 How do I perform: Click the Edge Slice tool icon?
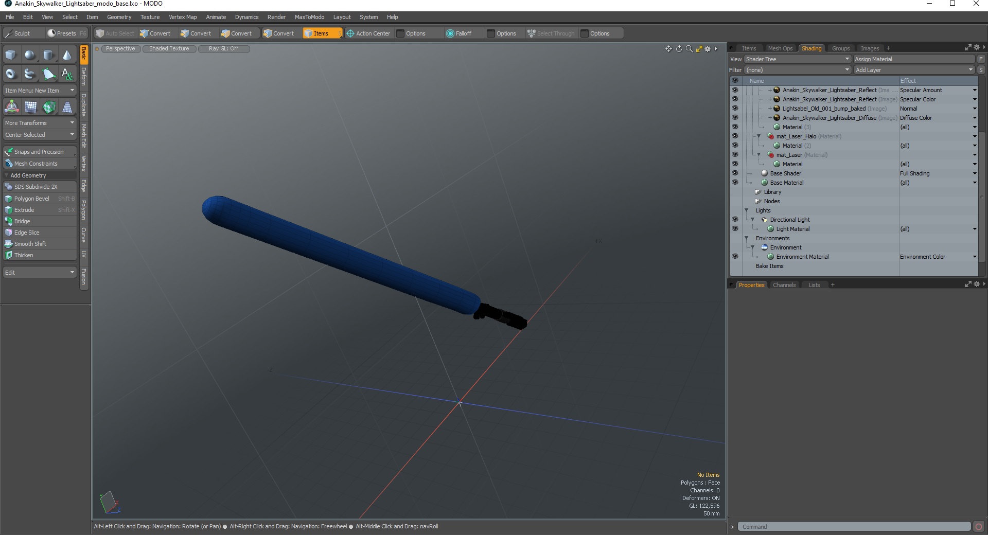click(9, 233)
